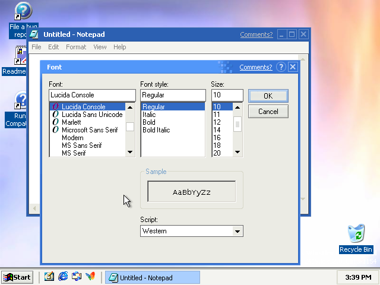Close the Font dialog with X
The image size is (380, 285).
pos(293,67)
